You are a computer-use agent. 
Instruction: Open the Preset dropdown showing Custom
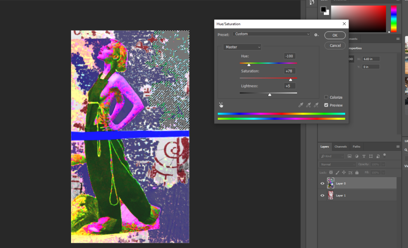point(271,34)
